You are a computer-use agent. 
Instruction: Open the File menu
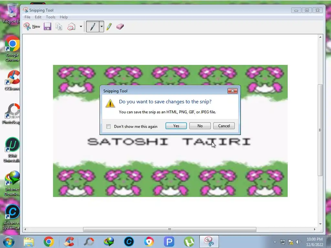[27, 17]
